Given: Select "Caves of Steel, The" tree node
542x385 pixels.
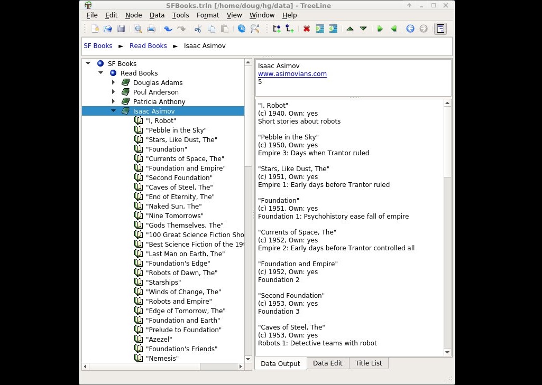Looking at the screenshot, I should pos(179,187).
